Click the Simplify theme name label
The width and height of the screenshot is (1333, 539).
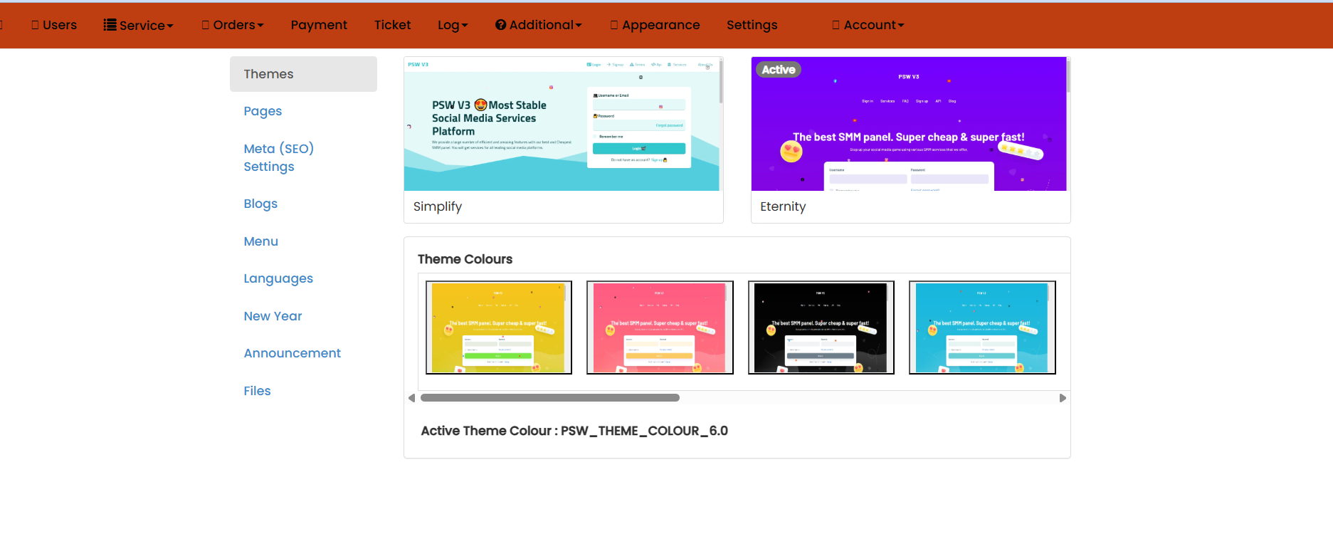click(438, 206)
